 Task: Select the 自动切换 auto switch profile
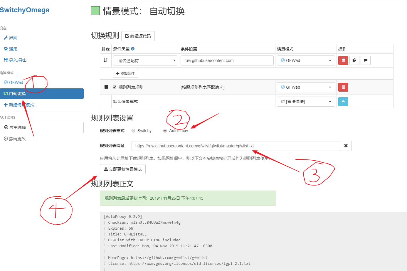[41, 94]
